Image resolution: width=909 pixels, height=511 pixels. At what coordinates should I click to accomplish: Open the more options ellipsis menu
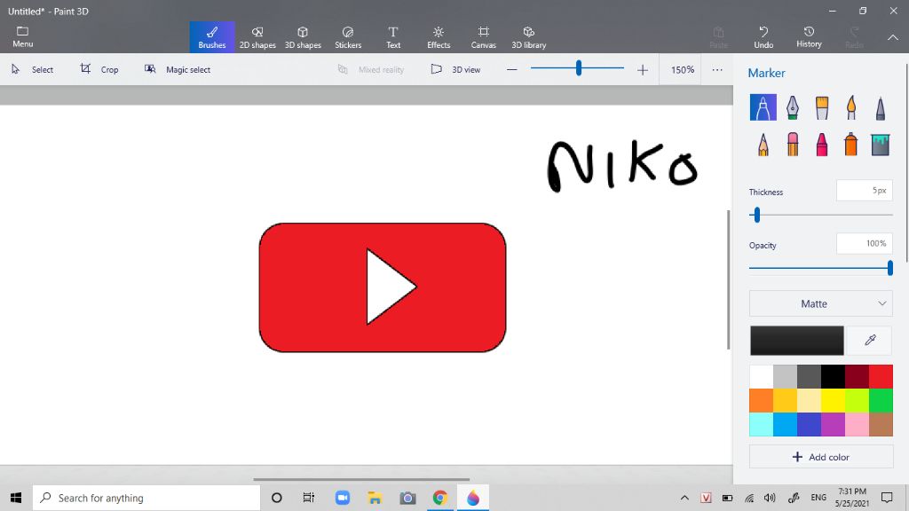coord(717,69)
